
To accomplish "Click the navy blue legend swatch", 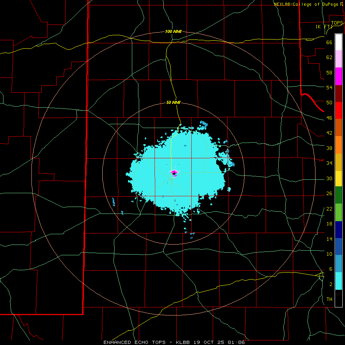I will tap(338, 230).
